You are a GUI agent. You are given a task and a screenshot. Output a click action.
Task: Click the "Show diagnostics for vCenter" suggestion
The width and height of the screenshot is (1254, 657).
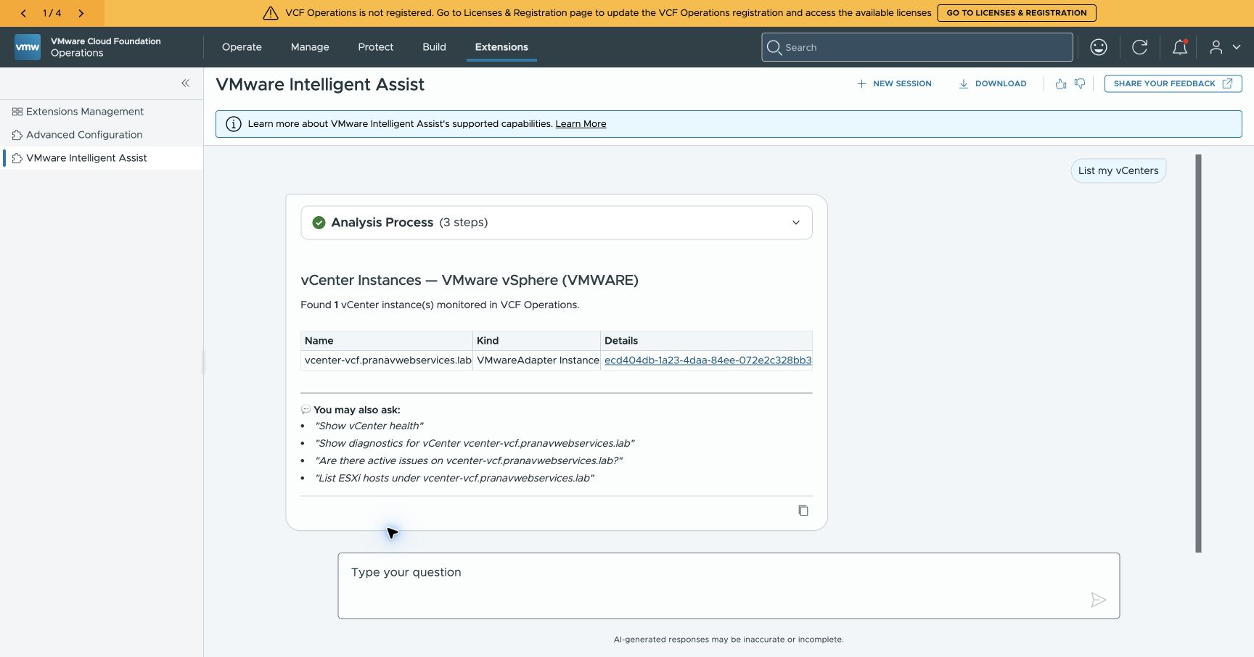(475, 444)
